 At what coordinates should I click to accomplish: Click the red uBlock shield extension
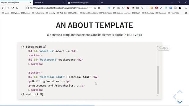[128, 8]
